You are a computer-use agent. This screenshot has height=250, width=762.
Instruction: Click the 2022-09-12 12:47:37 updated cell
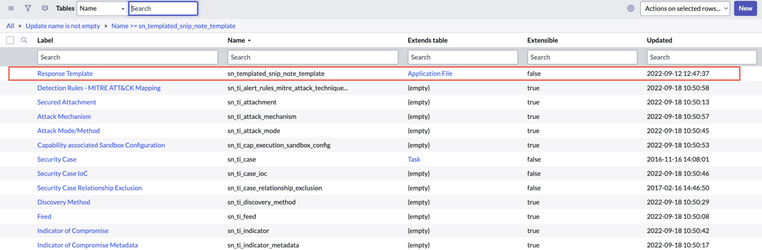(x=678, y=74)
